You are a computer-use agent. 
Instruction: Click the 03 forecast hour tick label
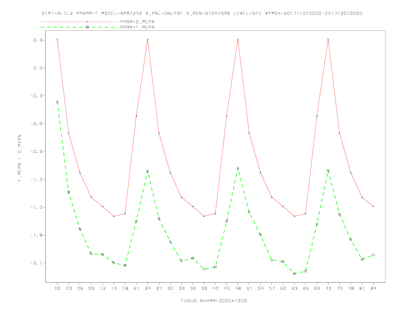pos(68,288)
